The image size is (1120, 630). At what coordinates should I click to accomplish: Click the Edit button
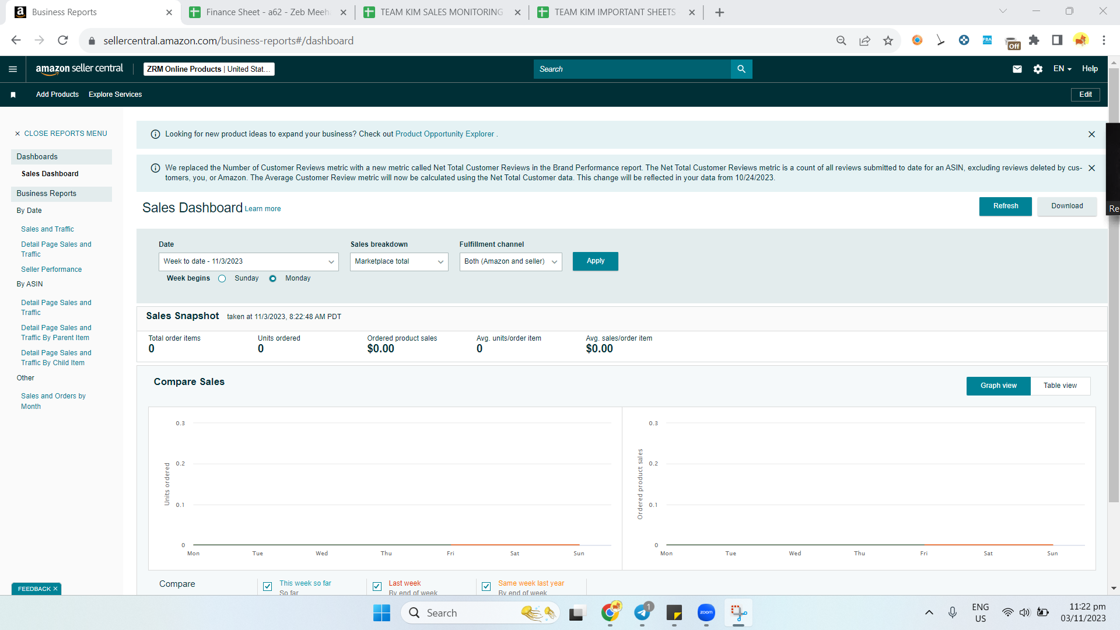point(1085,94)
